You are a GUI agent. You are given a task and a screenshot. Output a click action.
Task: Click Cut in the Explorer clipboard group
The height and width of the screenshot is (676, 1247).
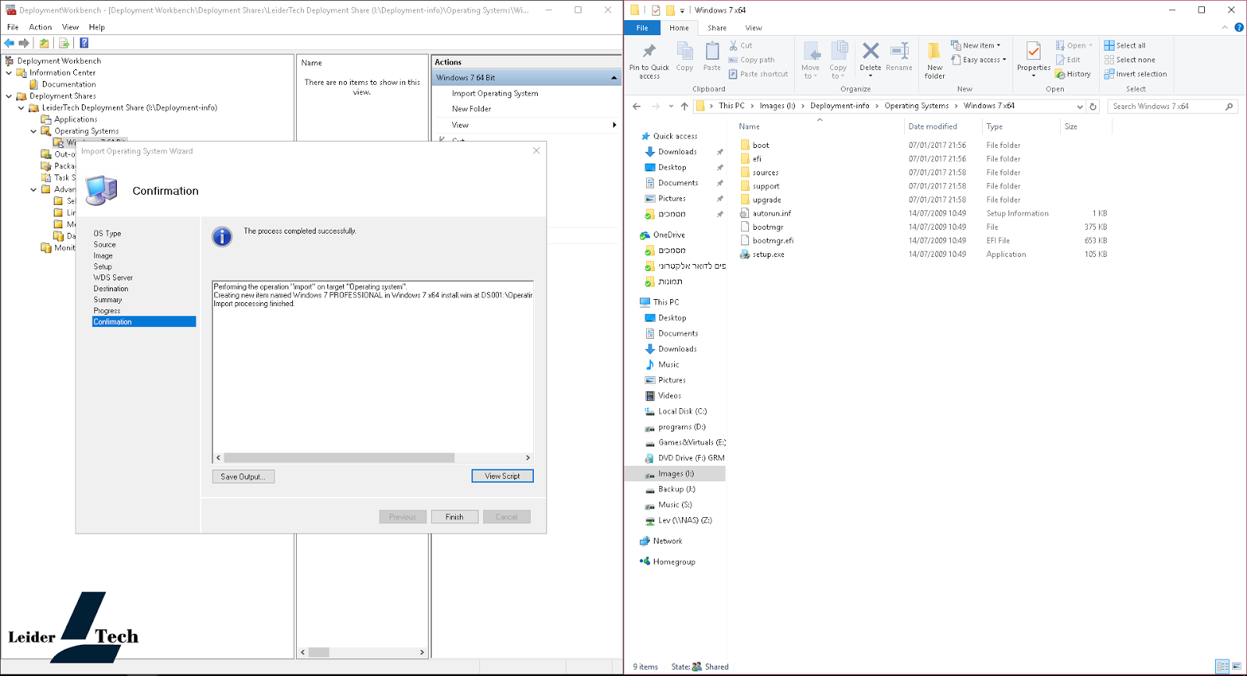point(741,45)
